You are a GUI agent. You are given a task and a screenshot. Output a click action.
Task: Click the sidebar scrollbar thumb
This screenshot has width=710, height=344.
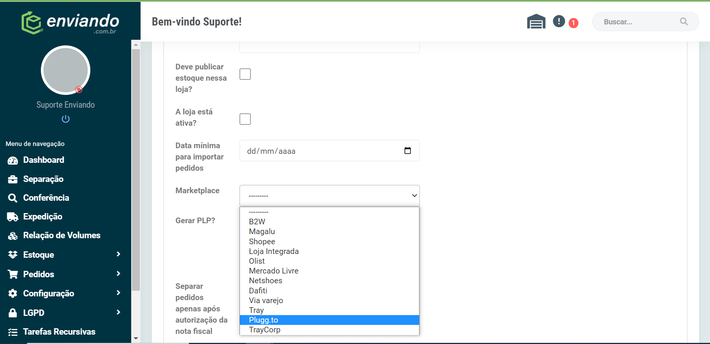(x=136, y=170)
